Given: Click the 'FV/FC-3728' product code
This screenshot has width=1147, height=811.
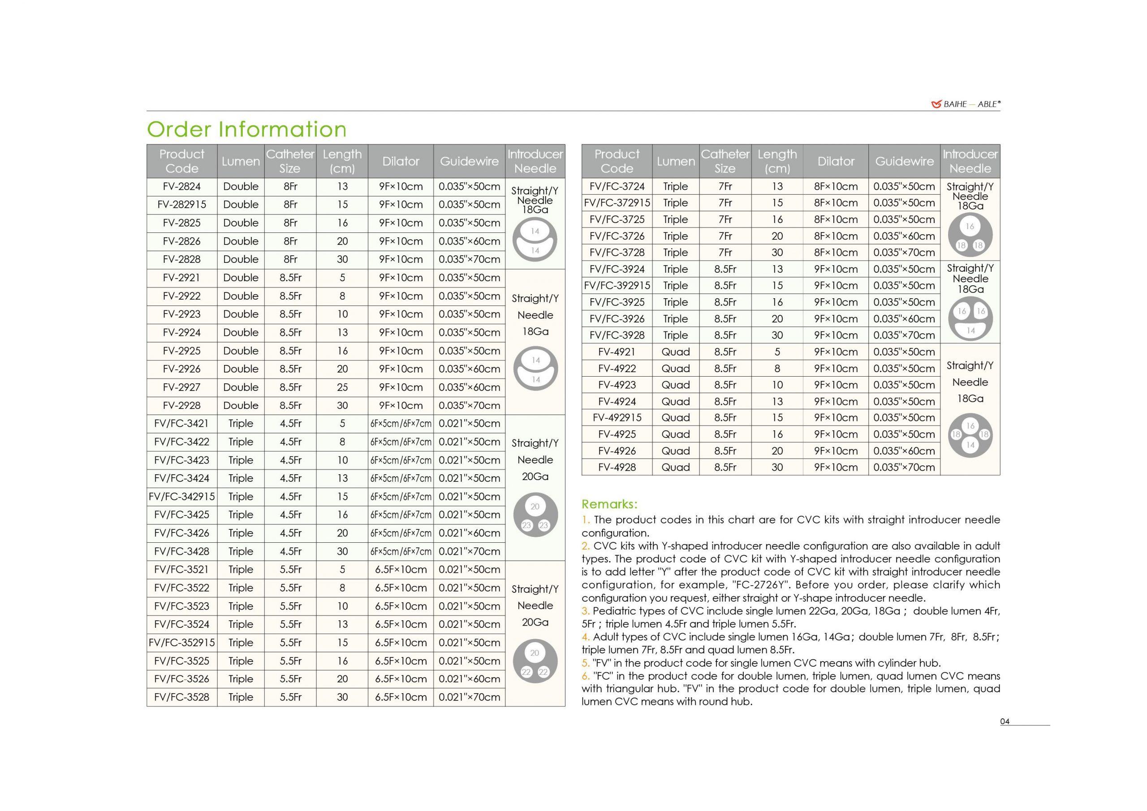Looking at the screenshot, I should (617, 253).
